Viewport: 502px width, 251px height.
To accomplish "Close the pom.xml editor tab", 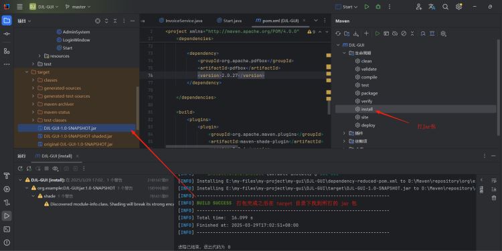I will coord(304,21).
